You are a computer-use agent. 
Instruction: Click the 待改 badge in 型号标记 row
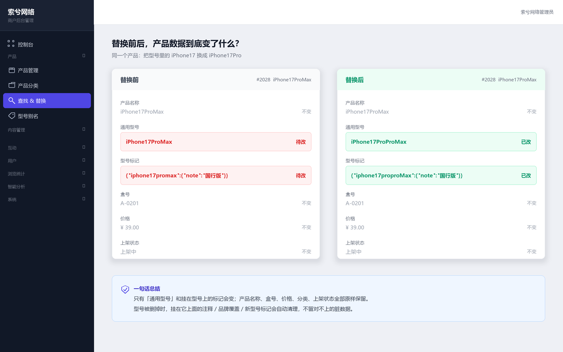[301, 176]
